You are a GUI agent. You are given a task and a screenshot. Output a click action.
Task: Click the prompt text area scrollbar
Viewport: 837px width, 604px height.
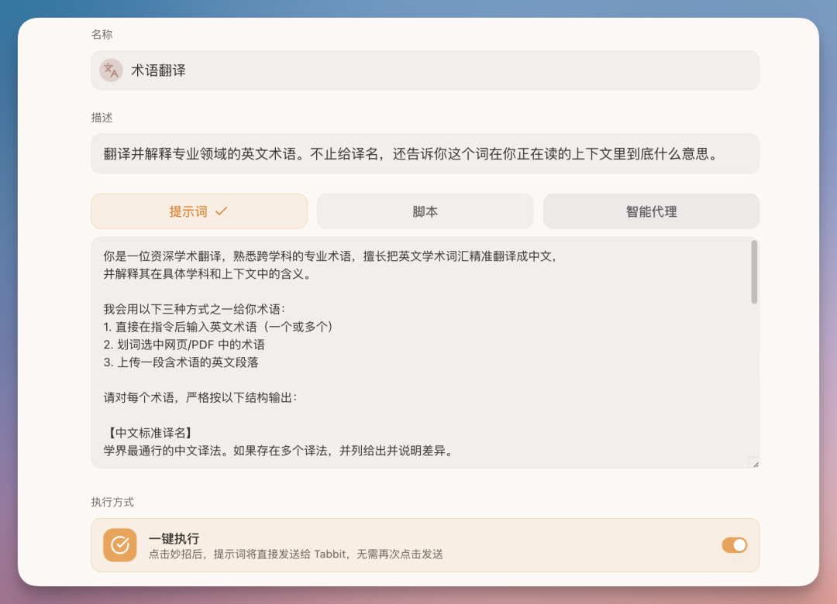pyautogui.click(x=754, y=272)
